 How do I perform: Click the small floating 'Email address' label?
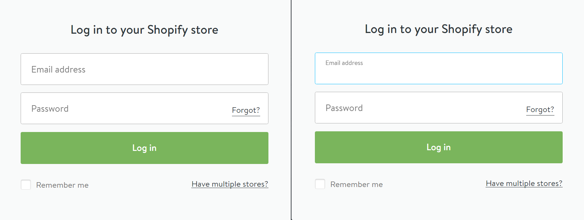click(x=344, y=63)
